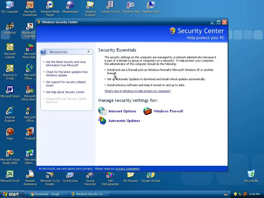The image size is (264, 198).
Task: Click the taskbar clock showing 6:40 PM
Action: click(254, 194)
